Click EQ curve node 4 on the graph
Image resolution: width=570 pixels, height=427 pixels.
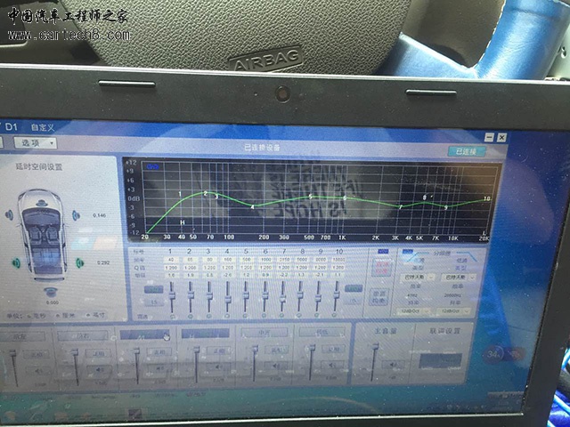253,206
